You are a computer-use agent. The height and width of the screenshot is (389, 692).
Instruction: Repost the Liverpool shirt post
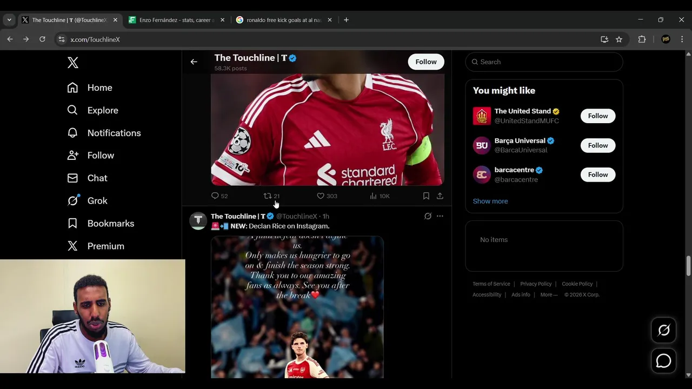click(271, 196)
